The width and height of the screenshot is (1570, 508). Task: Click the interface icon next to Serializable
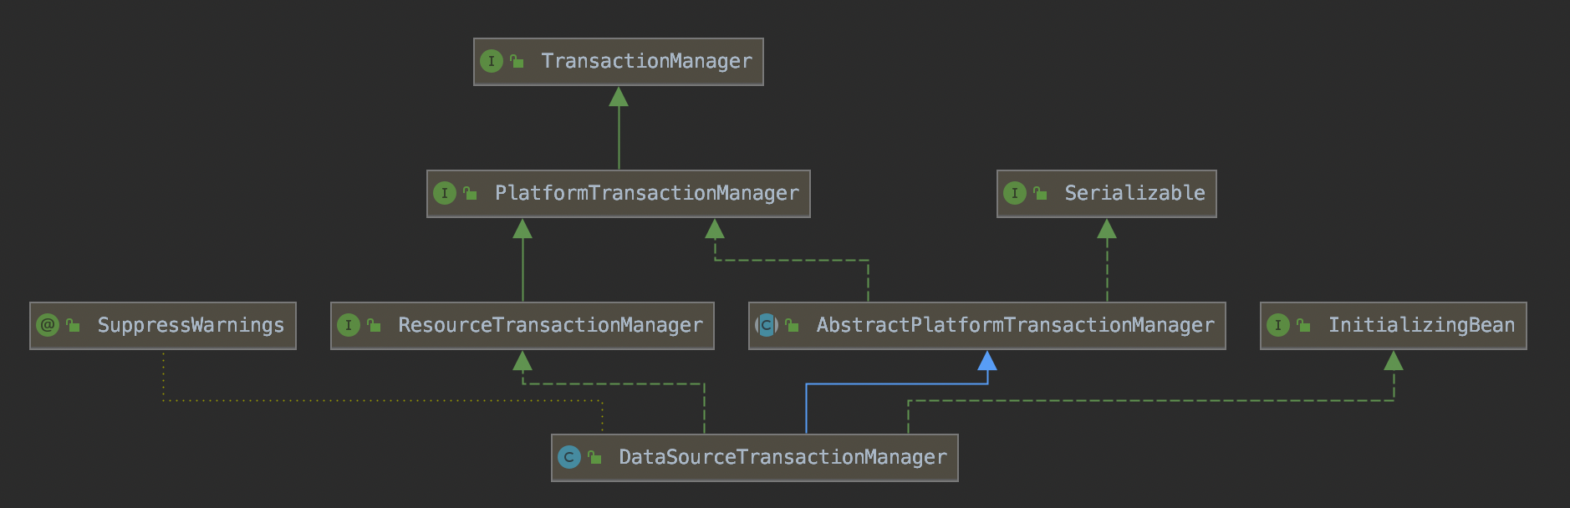[x=1015, y=193]
